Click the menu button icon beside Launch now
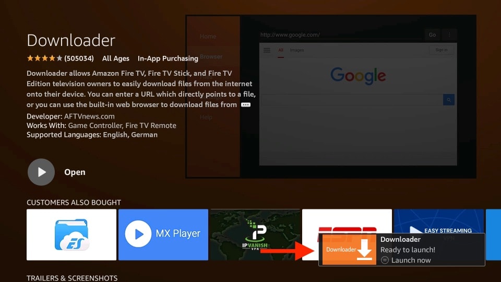This screenshot has height=282, width=501. (385, 260)
